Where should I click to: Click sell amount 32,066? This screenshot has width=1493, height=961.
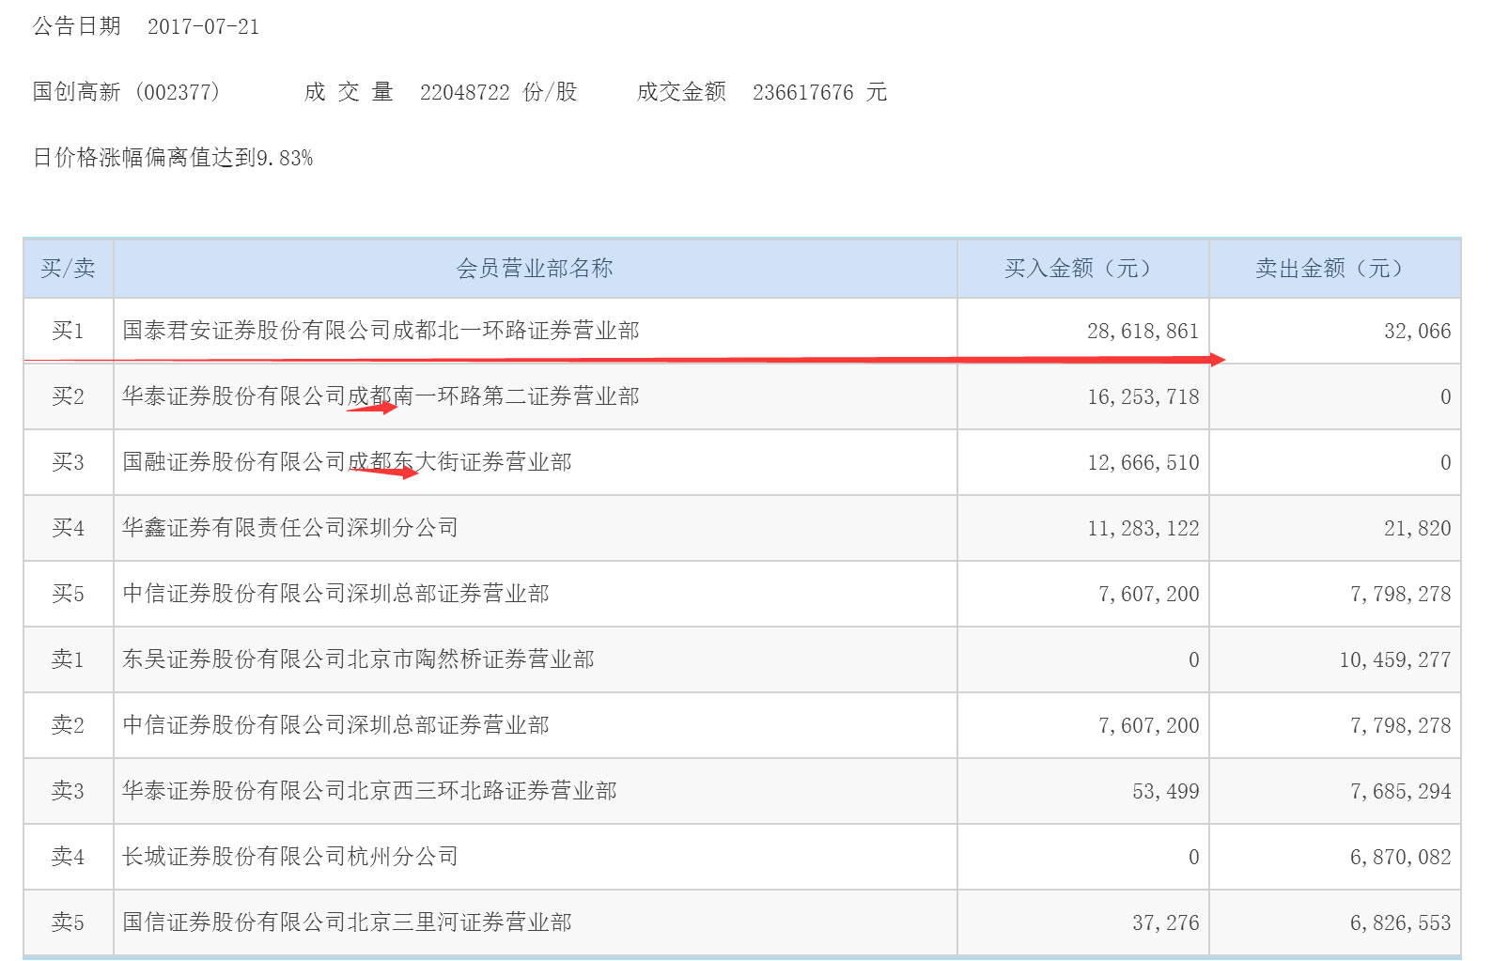coord(1418,331)
